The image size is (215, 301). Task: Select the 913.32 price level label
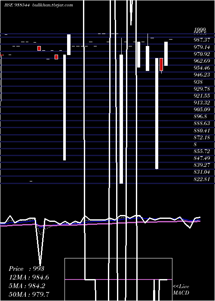click(202, 102)
